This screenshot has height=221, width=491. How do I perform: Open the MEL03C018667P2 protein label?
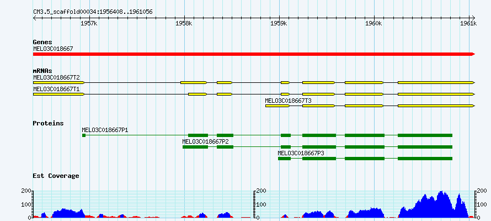(205, 141)
